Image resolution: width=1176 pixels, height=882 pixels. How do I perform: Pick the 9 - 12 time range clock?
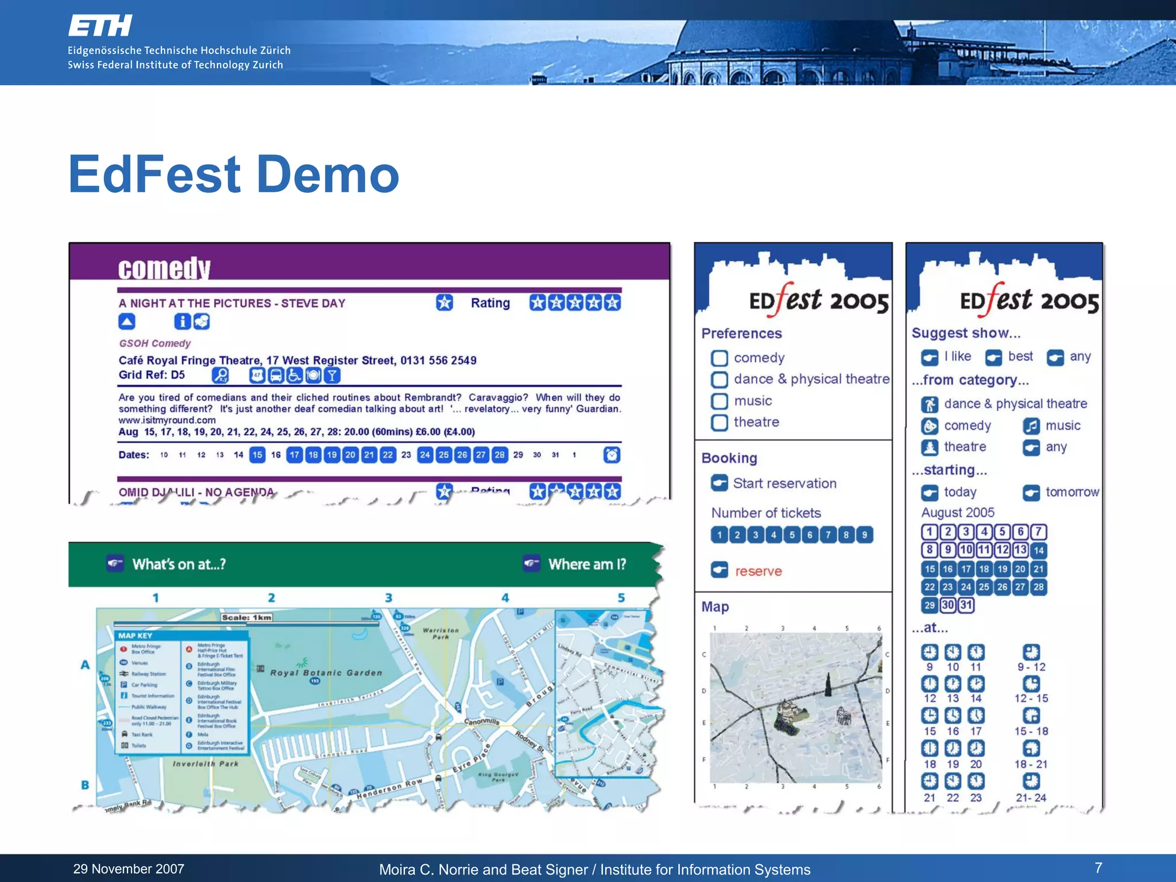coord(1031,652)
